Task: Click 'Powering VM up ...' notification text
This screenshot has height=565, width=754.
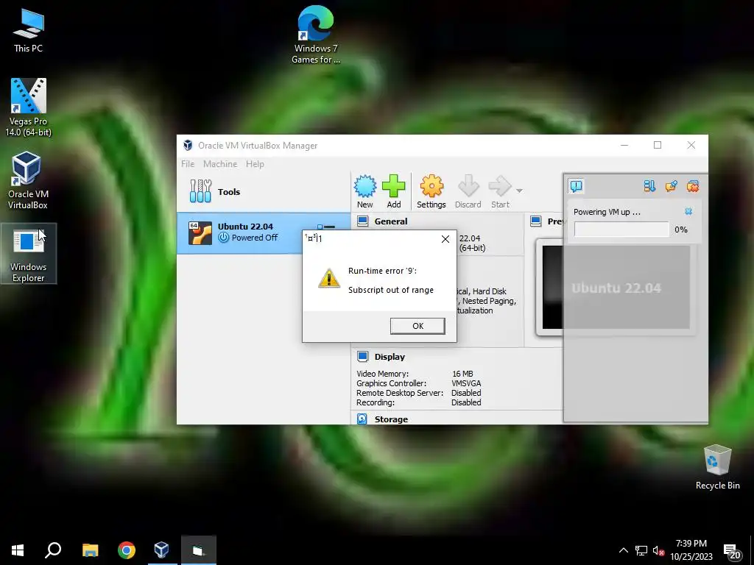Action: (x=607, y=212)
